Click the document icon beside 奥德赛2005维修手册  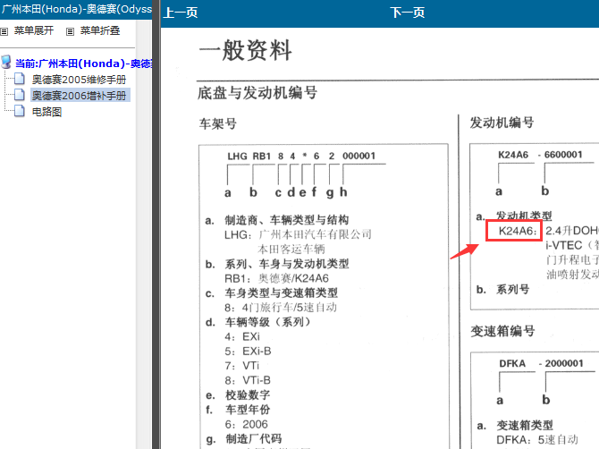pos(20,79)
